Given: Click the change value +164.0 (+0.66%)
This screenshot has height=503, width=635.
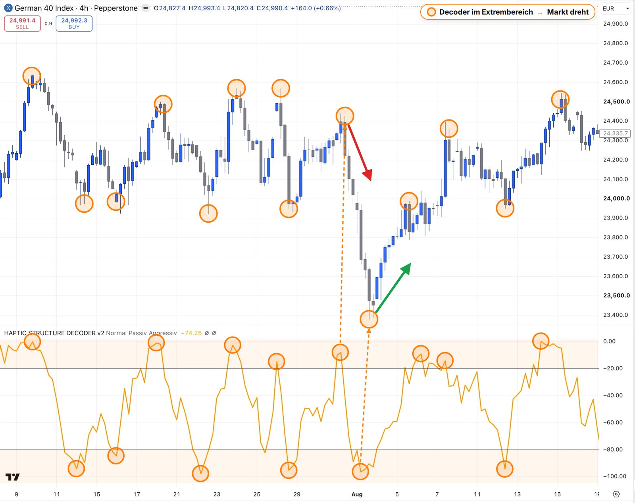Looking at the screenshot, I should click(x=316, y=8).
